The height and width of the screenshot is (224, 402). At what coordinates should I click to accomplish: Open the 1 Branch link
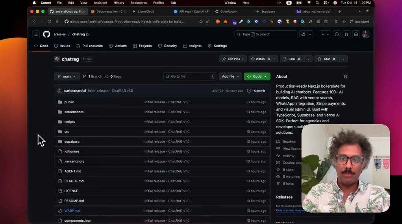pyautogui.click(x=92, y=76)
